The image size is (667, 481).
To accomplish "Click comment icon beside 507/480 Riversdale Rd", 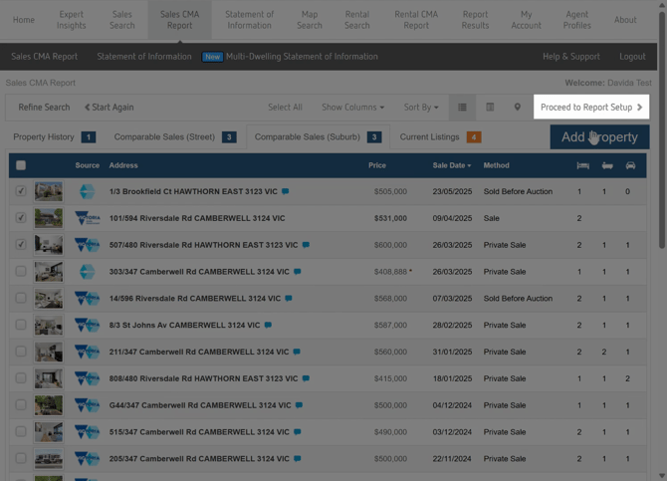I will tap(306, 245).
